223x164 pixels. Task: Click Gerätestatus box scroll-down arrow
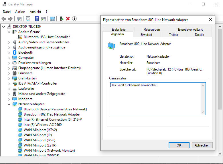point(203,112)
